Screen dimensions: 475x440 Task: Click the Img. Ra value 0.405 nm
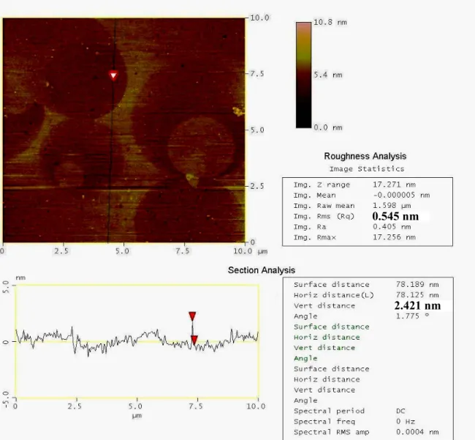point(392,227)
